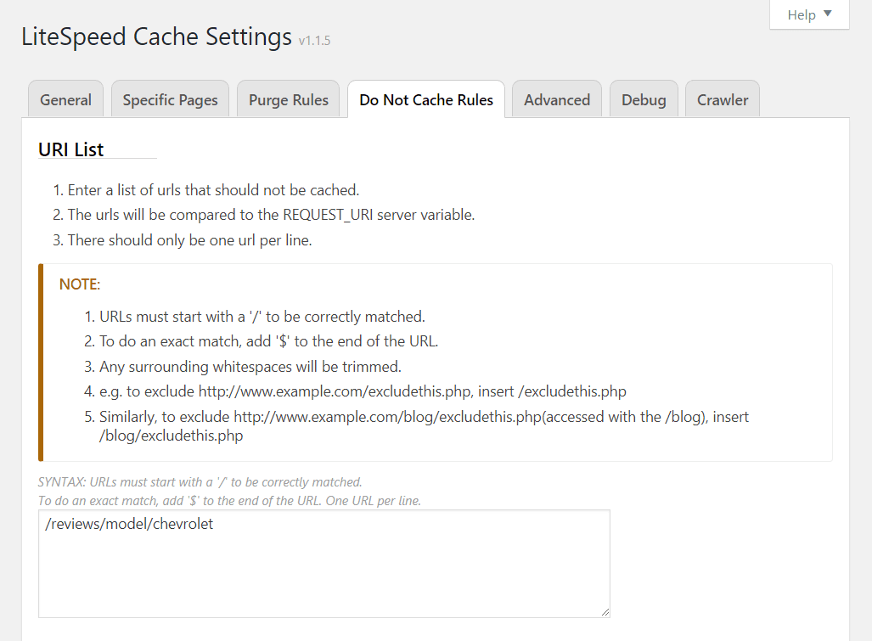Click the note about adding '$' for exact match
872x641 pixels.
[x=268, y=341]
